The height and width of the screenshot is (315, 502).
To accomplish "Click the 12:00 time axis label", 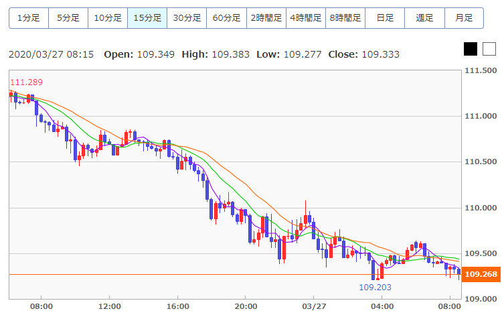I will tap(110, 307).
